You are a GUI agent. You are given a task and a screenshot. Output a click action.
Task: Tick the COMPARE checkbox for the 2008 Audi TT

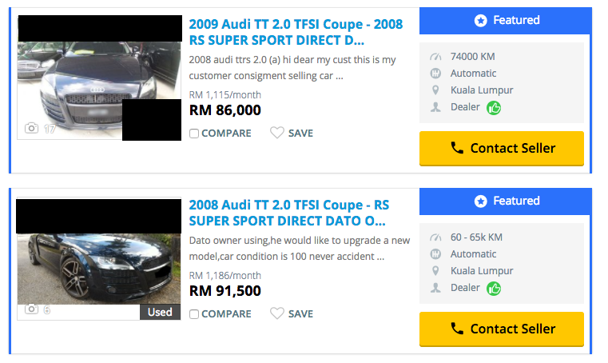click(194, 314)
